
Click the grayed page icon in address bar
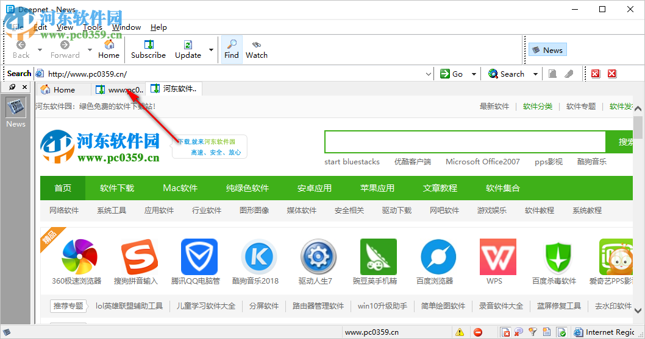point(552,74)
